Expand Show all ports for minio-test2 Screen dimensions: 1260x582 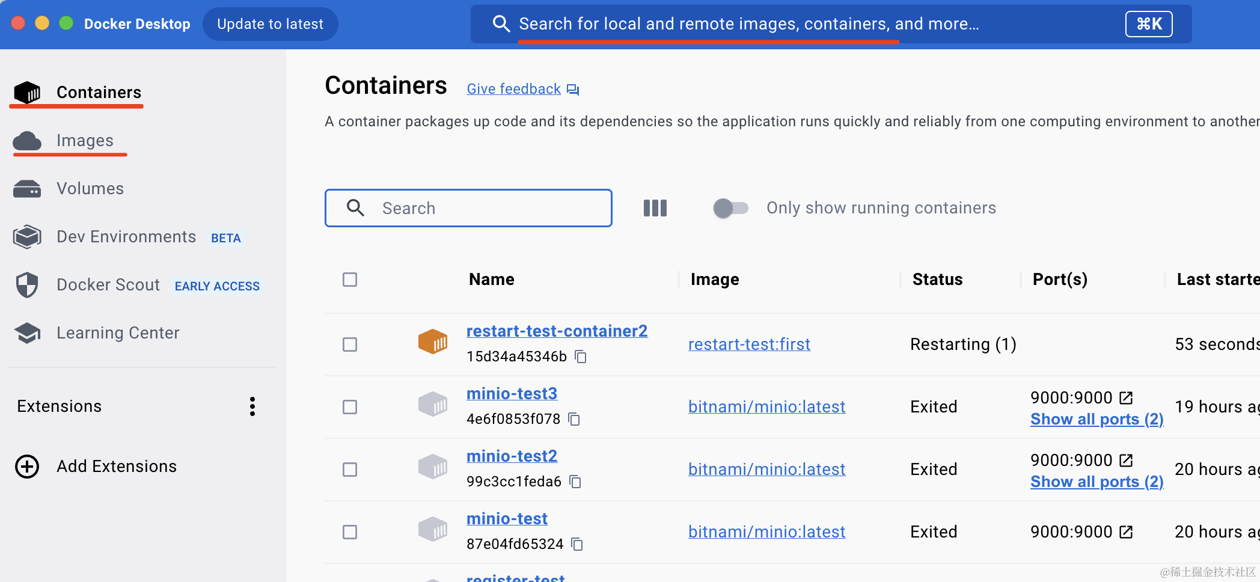[x=1096, y=482]
